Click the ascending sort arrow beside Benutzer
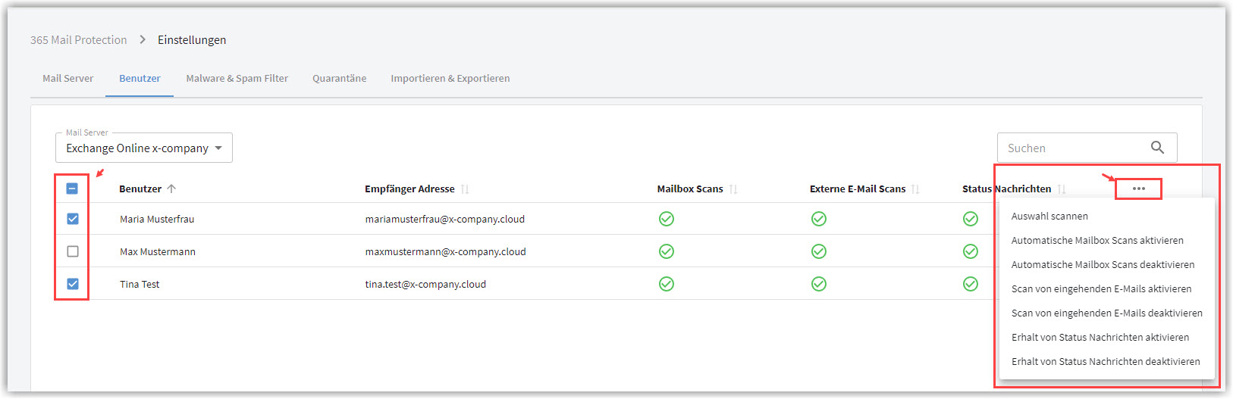The width and height of the screenshot is (1233, 399). tap(171, 189)
